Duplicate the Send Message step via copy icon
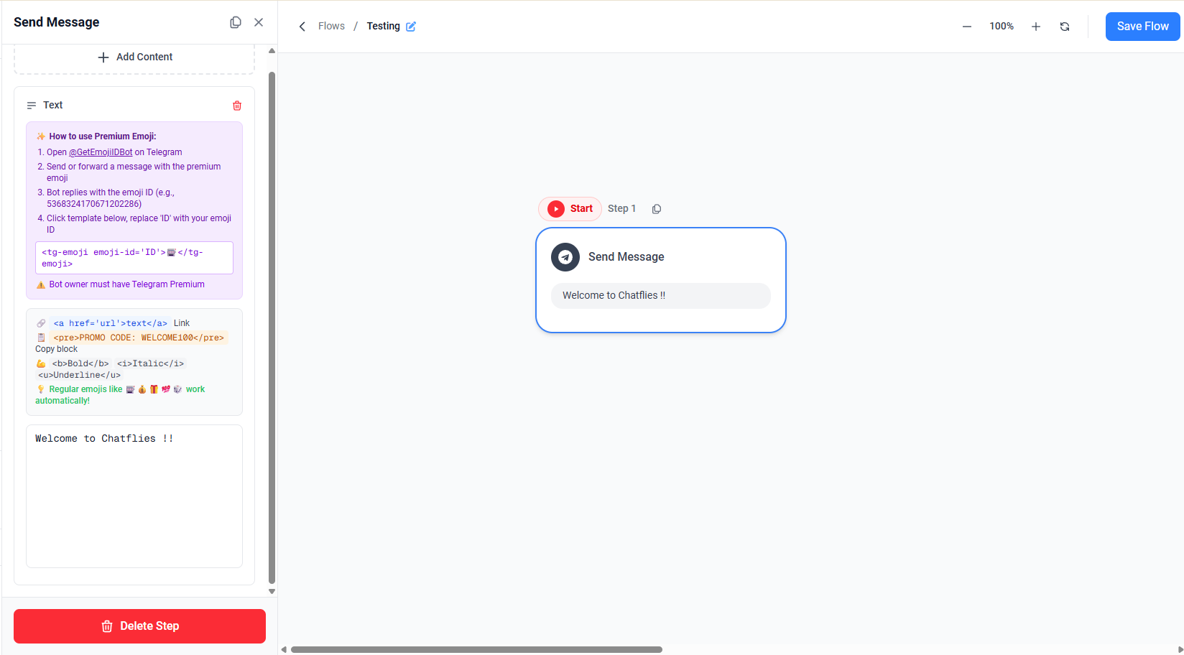 tap(235, 22)
